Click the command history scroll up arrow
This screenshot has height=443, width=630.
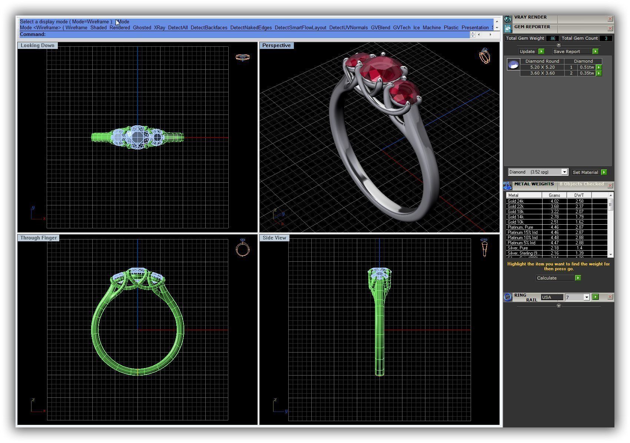click(497, 22)
